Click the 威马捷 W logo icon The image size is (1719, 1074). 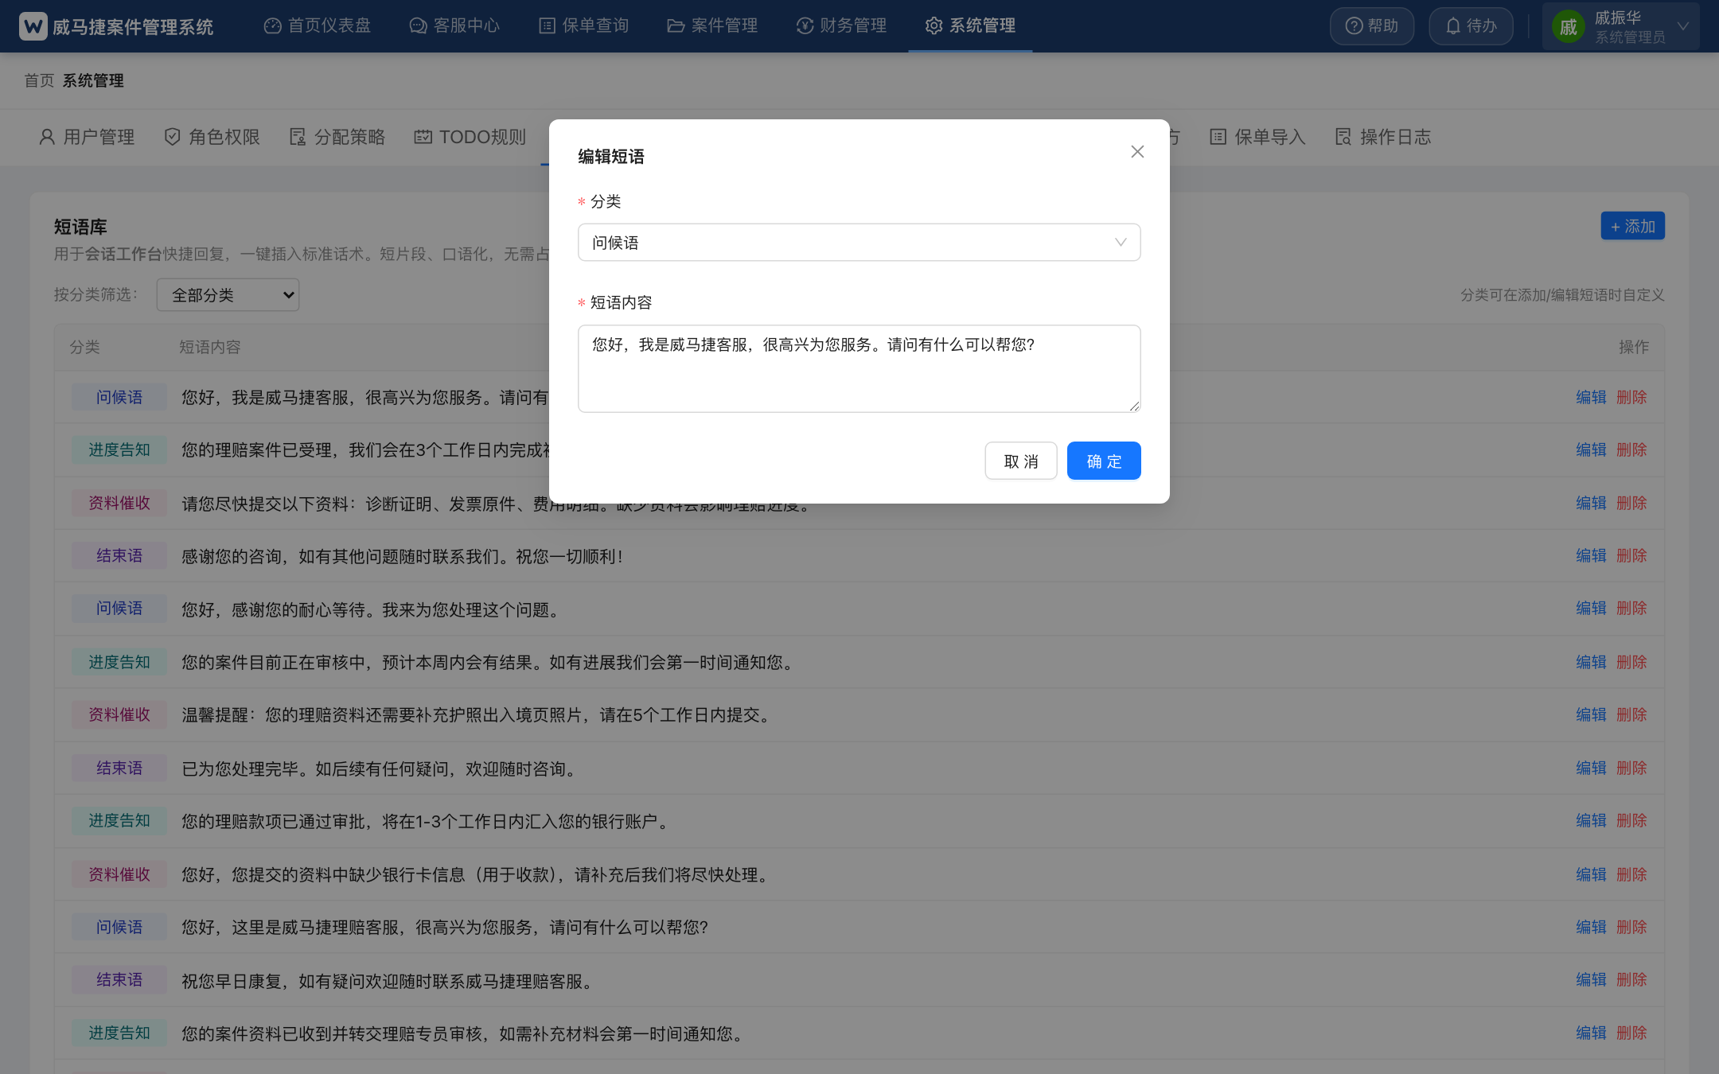(33, 26)
